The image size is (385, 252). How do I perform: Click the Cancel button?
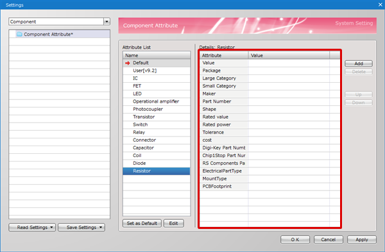pyautogui.click(x=329, y=239)
